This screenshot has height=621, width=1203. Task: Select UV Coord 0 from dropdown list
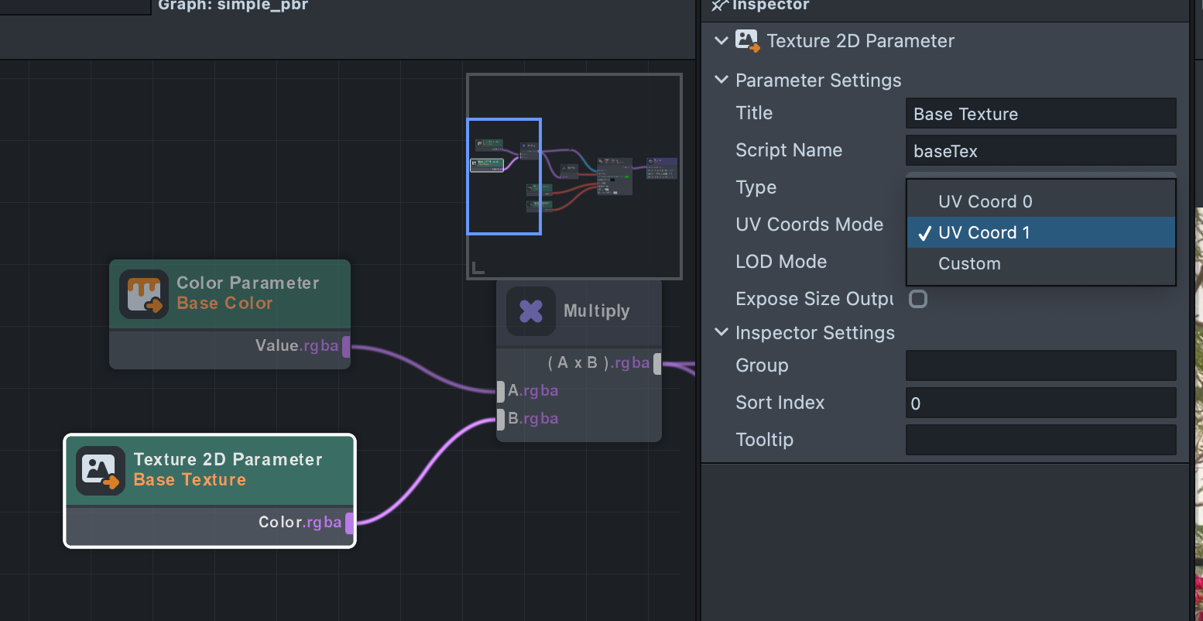[985, 201]
